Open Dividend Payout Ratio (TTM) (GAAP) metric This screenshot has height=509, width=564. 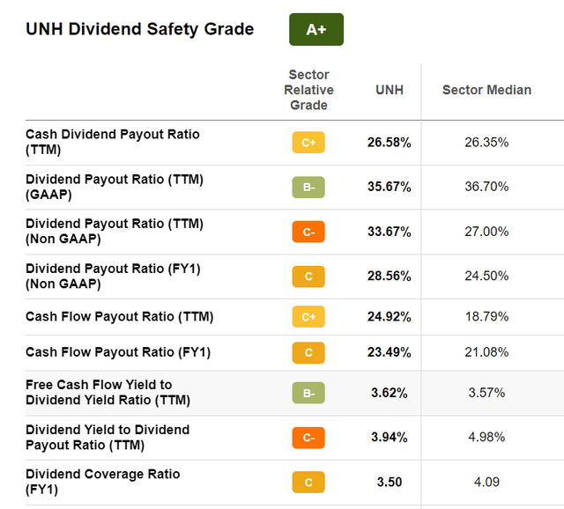coord(115,187)
